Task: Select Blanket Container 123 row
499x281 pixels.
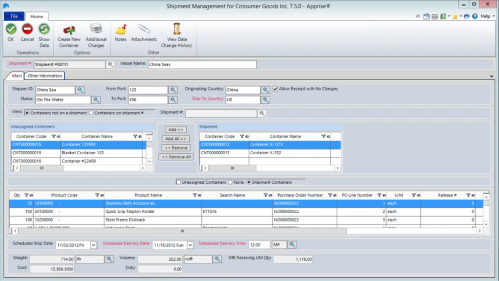Action: 79,153
